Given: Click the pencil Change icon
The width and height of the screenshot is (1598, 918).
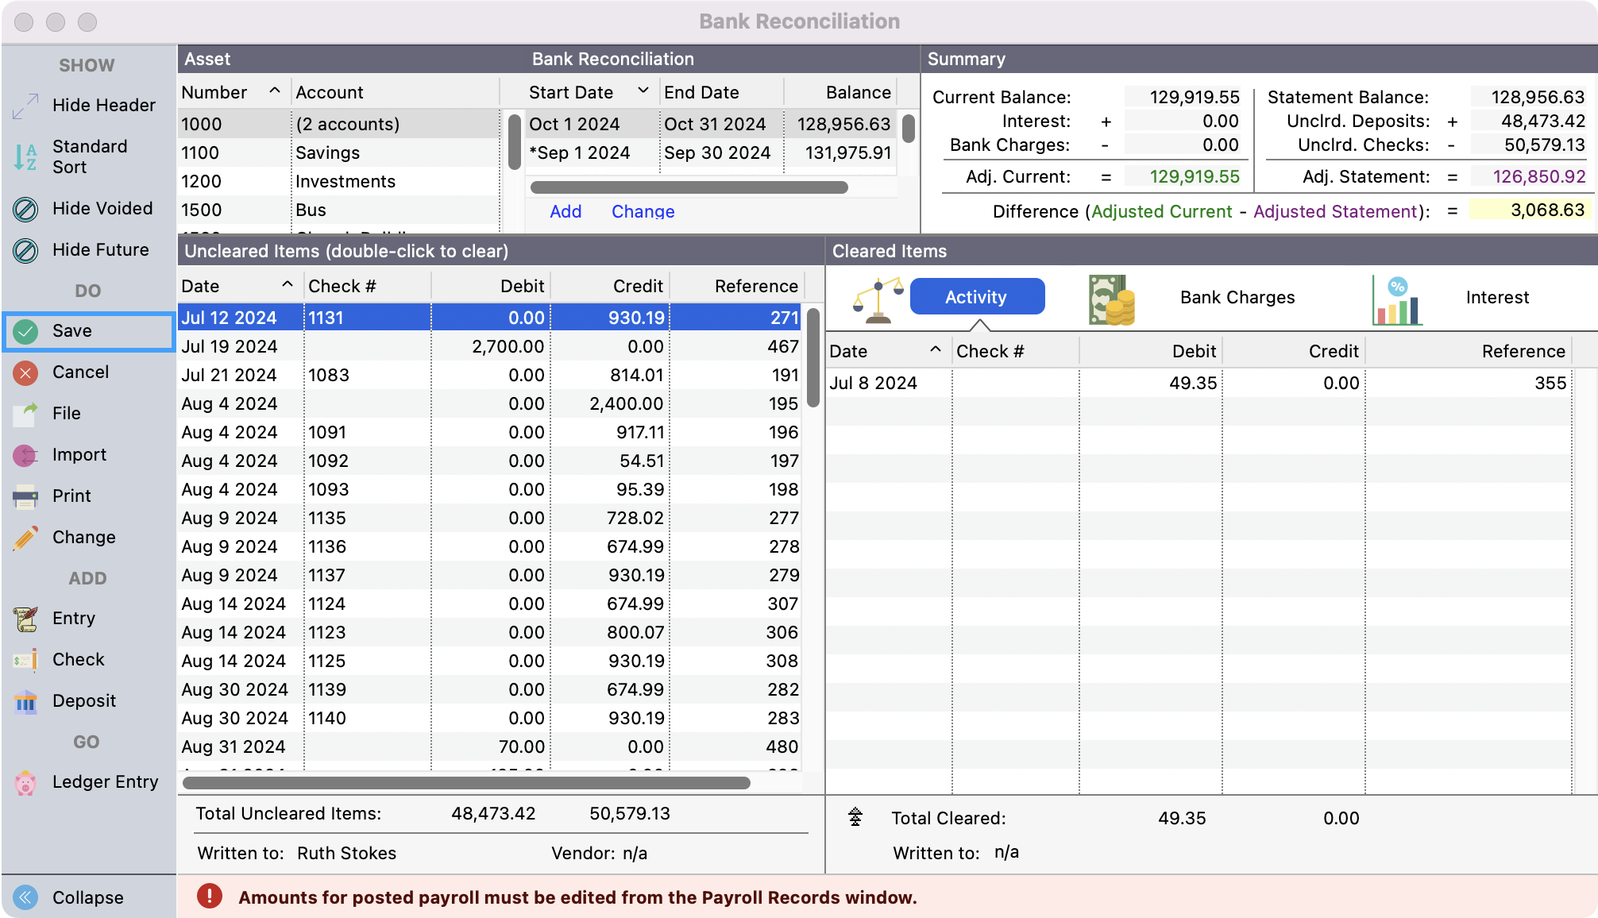Looking at the screenshot, I should click(25, 538).
